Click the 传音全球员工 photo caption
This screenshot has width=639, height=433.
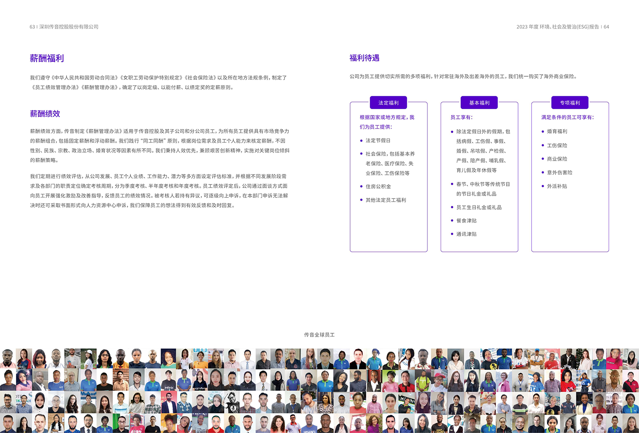coord(319,335)
